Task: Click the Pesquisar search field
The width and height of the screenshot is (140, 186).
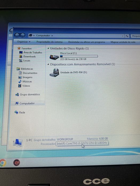Action: click(135, 36)
